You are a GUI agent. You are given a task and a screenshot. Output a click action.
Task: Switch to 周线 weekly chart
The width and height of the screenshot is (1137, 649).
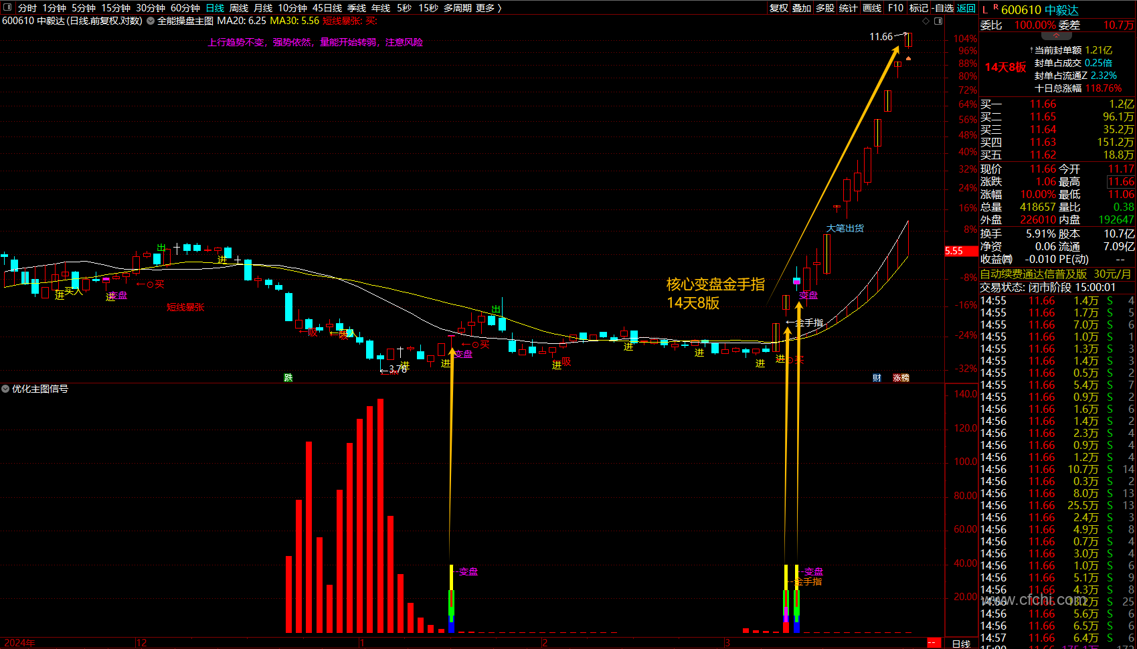point(239,8)
